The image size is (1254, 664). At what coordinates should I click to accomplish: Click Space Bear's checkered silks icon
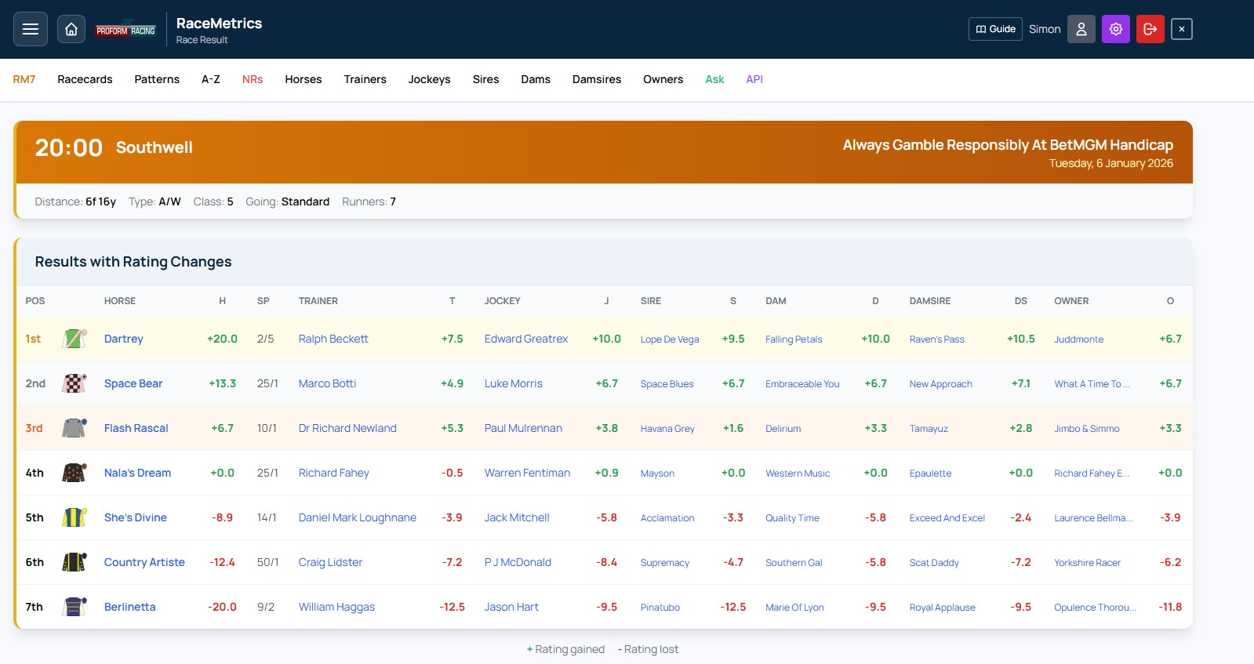click(x=75, y=383)
